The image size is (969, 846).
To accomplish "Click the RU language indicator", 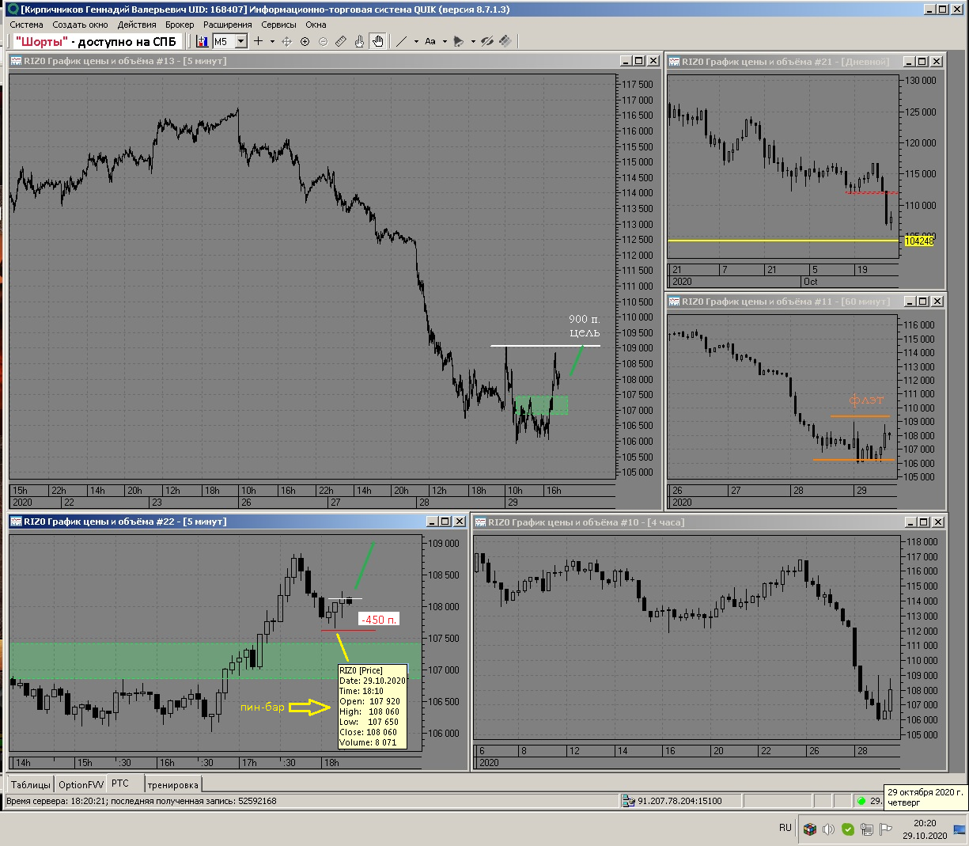I will pyautogui.click(x=785, y=828).
